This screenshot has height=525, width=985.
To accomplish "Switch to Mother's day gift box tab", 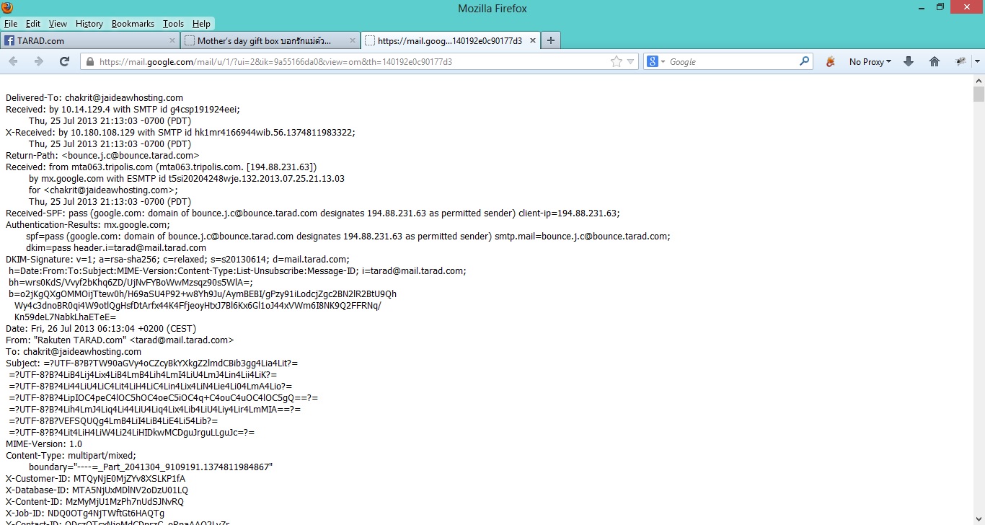I will (x=270, y=41).
